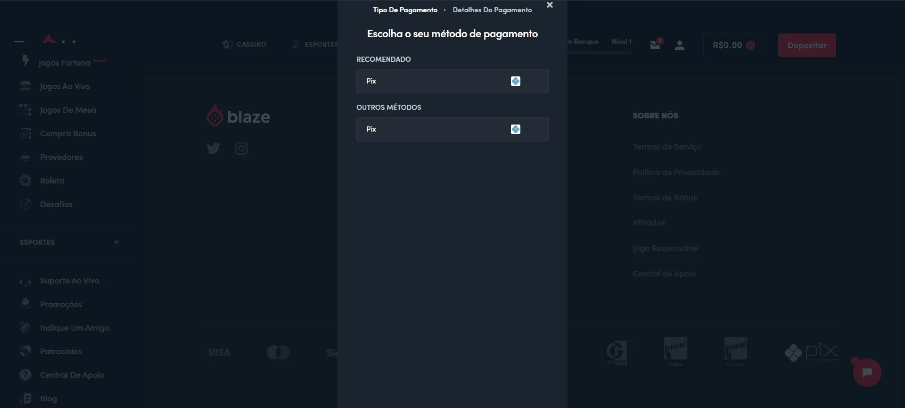
Task: Open the Twitter social icon
Action: (x=213, y=149)
